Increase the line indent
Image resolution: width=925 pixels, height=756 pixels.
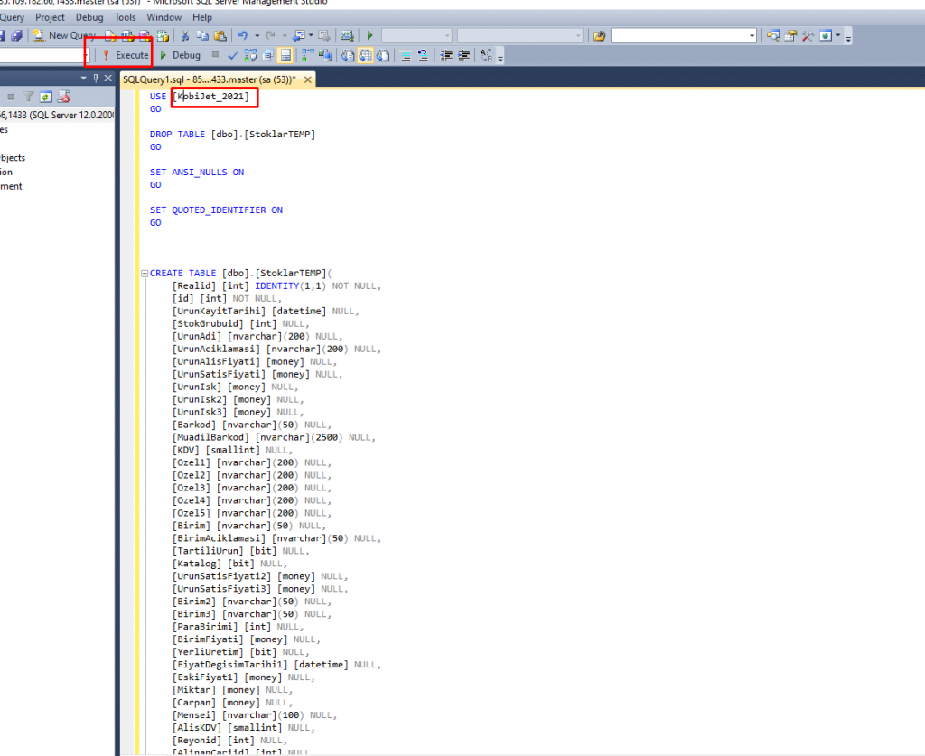coord(463,55)
